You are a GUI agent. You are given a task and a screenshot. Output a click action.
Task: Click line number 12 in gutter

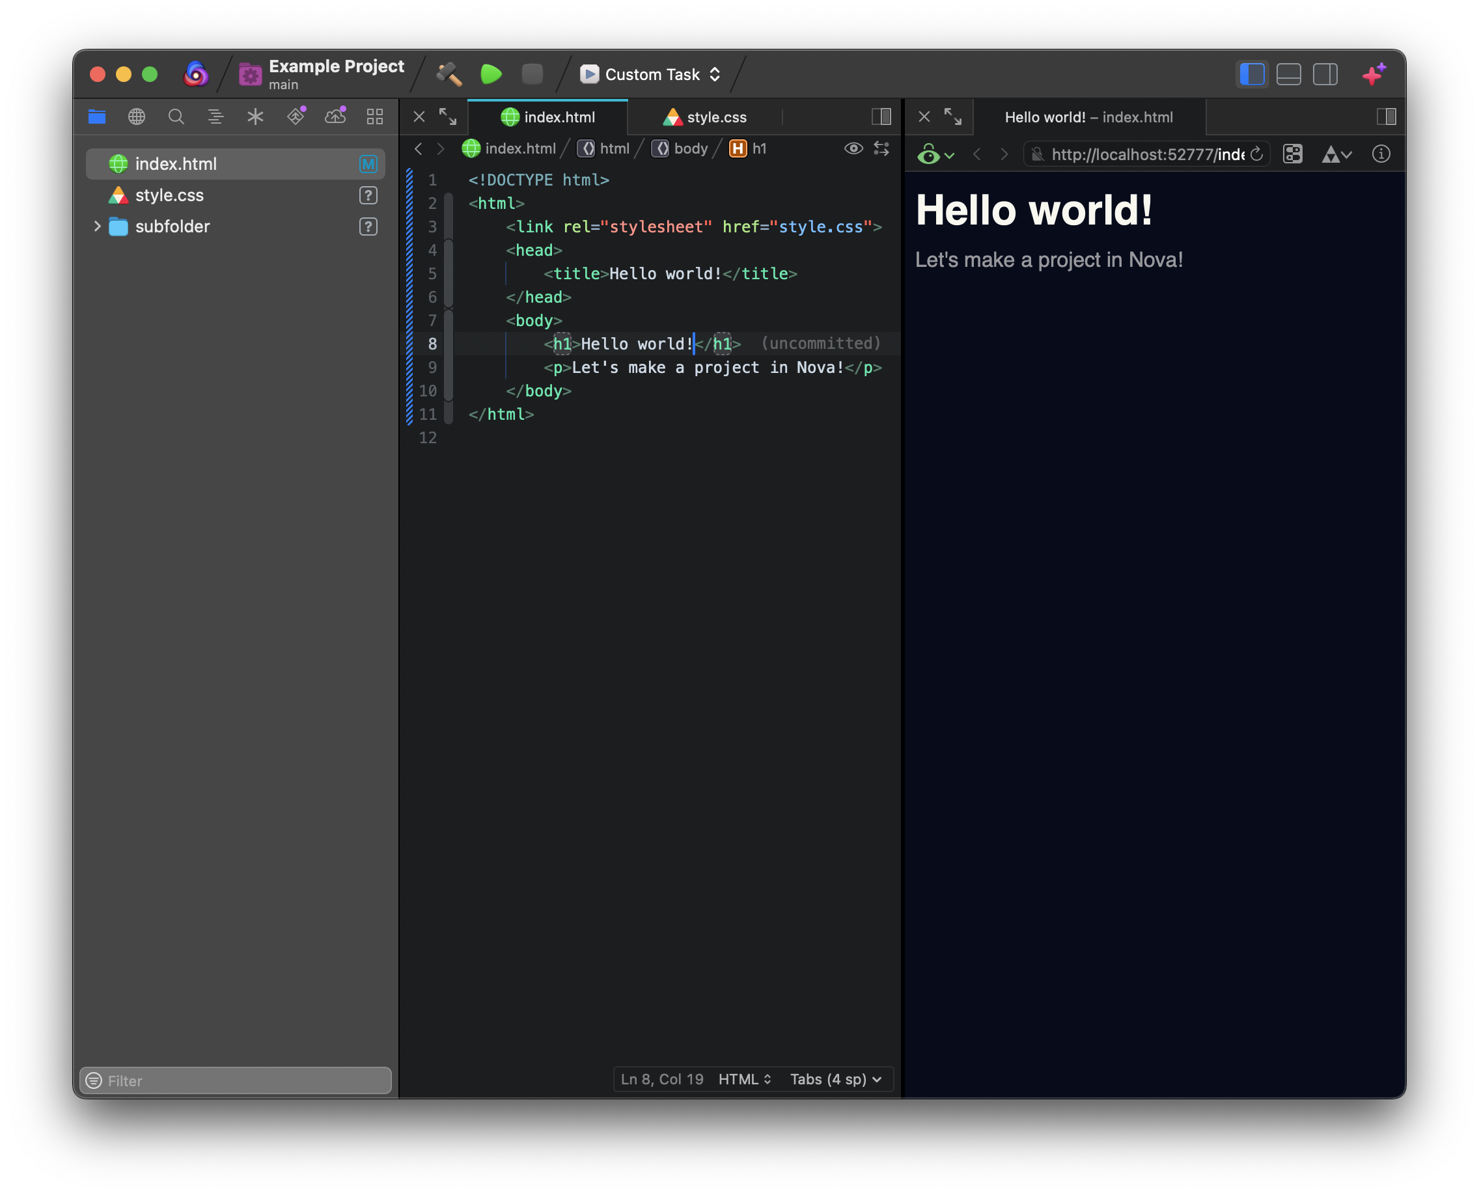point(428,438)
